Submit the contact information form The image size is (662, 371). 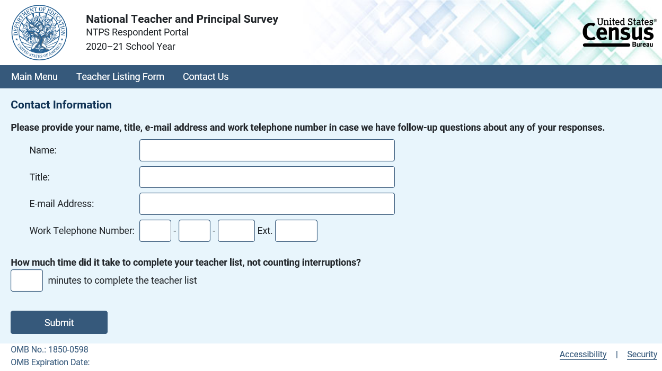pyautogui.click(x=59, y=322)
